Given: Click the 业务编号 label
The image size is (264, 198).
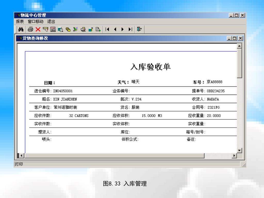Looking at the screenshot, I should [121, 91].
